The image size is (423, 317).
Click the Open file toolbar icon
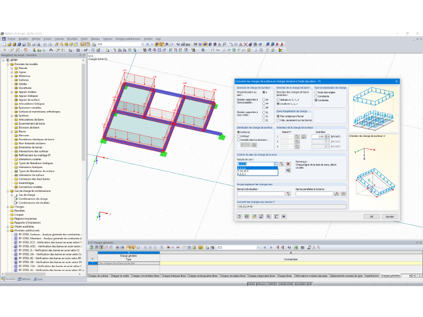point(9,44)
